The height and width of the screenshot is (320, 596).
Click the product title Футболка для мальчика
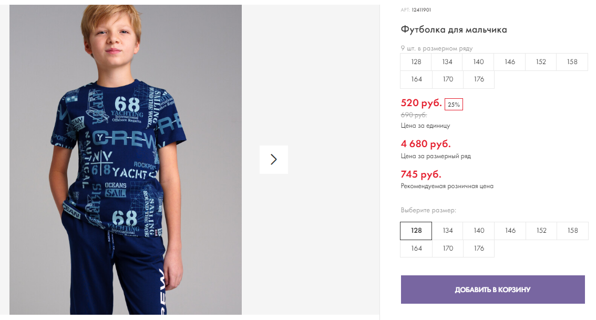point(454,29)
